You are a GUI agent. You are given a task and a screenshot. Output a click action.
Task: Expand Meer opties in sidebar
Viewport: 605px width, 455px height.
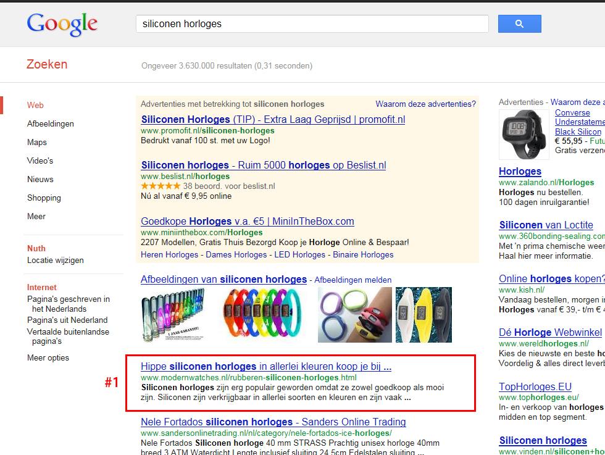click(48, 357)
